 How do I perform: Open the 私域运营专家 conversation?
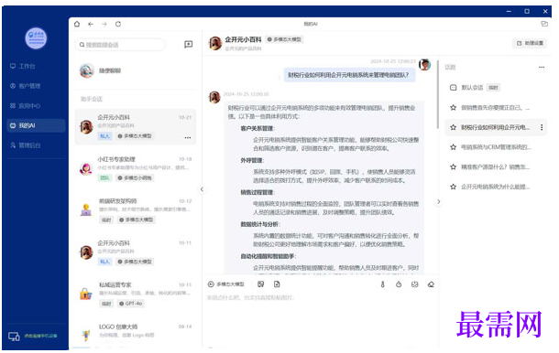click(136, 294)
